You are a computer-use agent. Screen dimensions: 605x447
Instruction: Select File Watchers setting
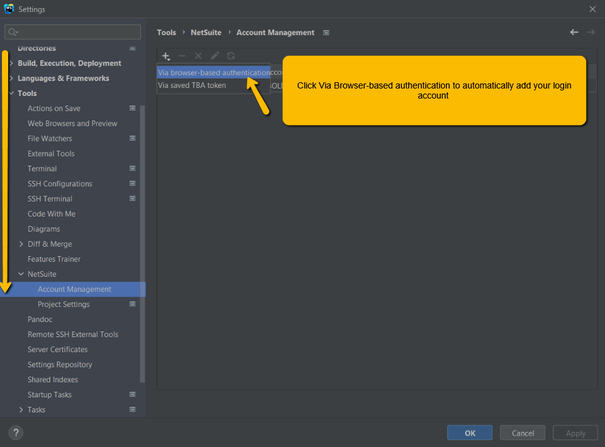point(50,139)
